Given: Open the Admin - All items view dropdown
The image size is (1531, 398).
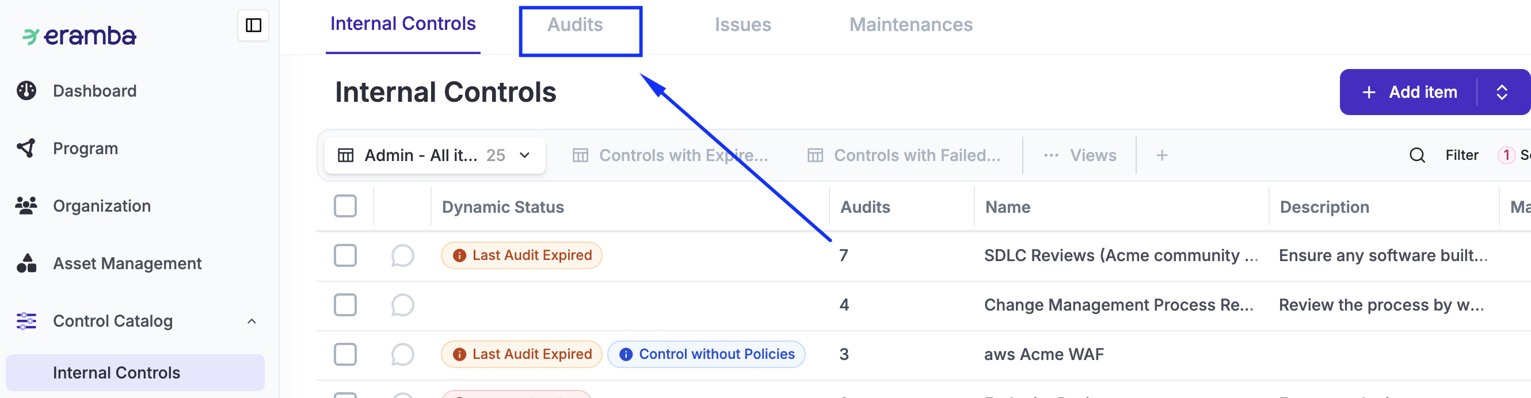Looking at the screenshot, I should pos(435,155).
